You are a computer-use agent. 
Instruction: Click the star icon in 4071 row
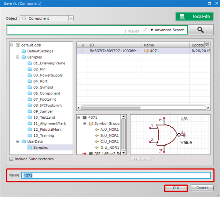pyautogui.click(x=82, y=51)
